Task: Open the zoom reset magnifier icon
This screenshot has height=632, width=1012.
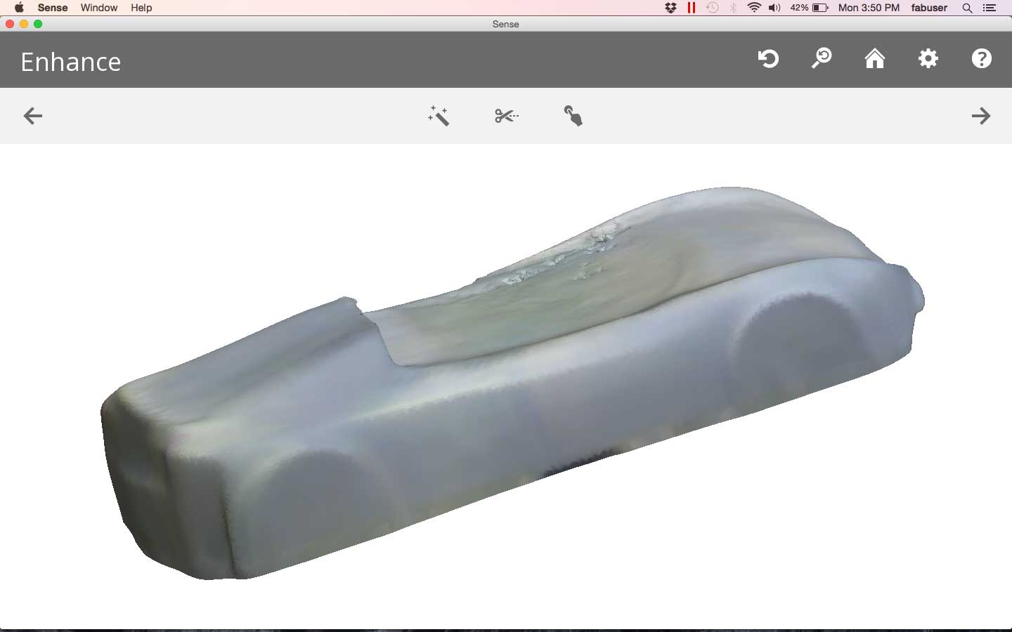Action: (822, 58)
